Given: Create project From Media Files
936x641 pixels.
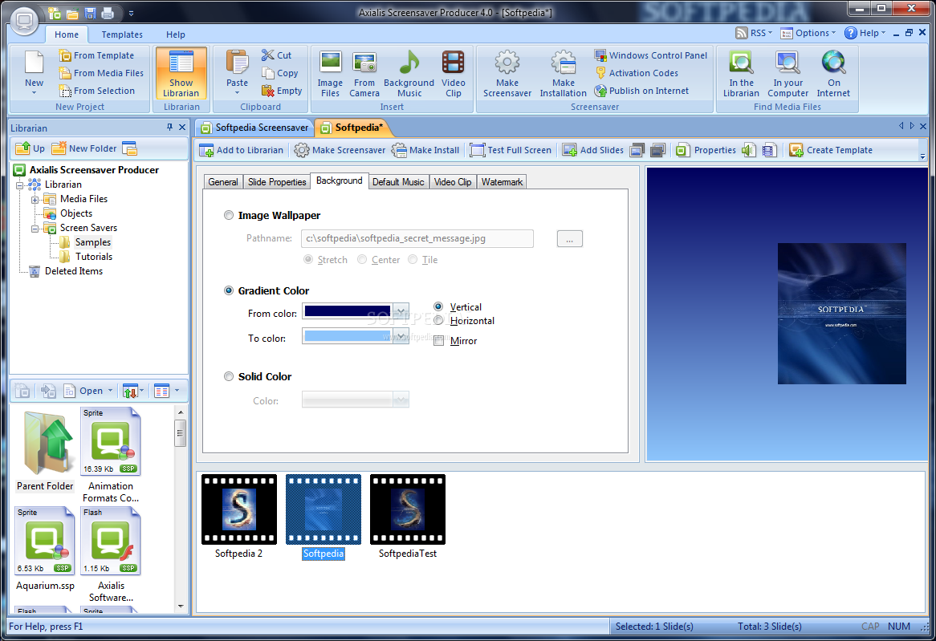Looking at the screenshot, I should tap(101, 73).
